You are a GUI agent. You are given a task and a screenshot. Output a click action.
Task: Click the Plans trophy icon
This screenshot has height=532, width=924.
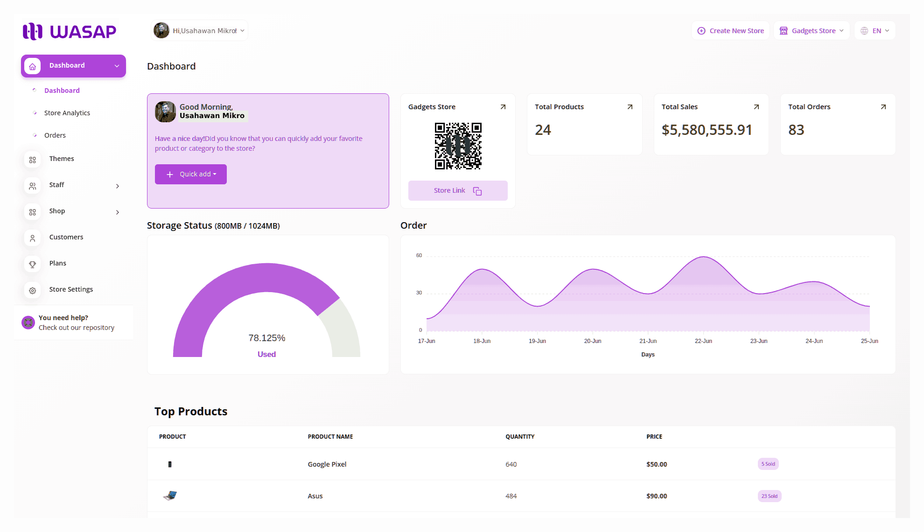click(x=32, y=264)
